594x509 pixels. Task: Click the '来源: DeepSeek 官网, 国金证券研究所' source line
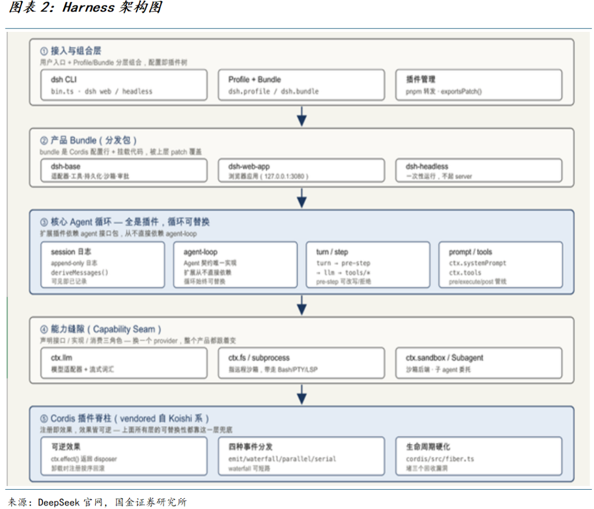97,502
